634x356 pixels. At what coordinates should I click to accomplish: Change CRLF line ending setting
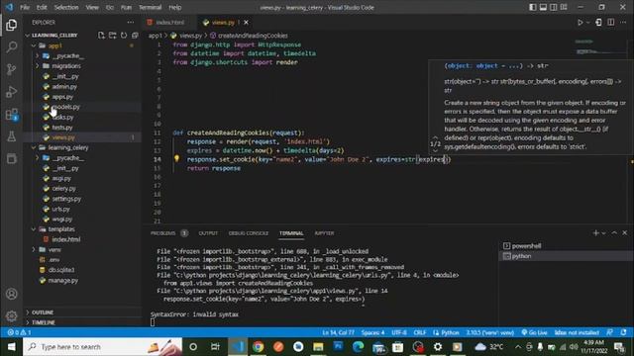coord(420,332)
